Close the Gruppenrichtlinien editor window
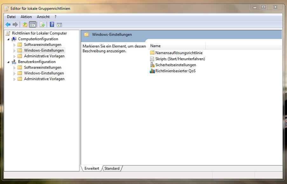 click(276, 7)
